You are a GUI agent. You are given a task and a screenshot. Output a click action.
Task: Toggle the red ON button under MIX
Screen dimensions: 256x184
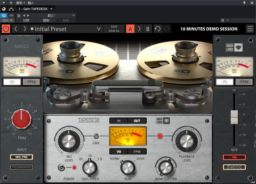tap(234, 157)
